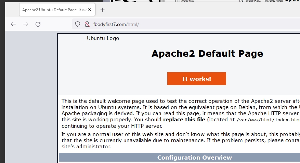Click 'continuing to operate your HTTP server.'
This screenshot has height=163, width=300.
112,126
